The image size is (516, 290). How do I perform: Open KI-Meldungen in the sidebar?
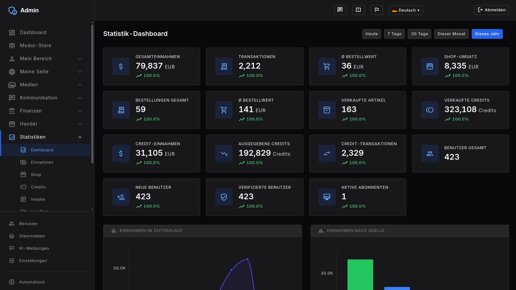coord(47,248)
